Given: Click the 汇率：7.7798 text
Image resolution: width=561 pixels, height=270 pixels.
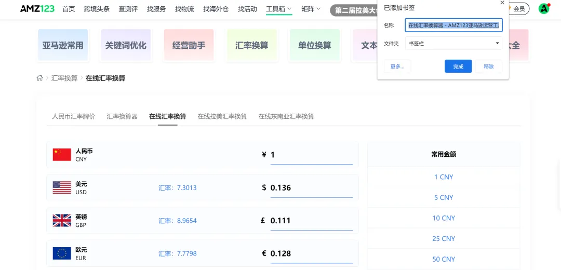Looking at the screenshot, I should pyautogui.click(x=178, y=253).
